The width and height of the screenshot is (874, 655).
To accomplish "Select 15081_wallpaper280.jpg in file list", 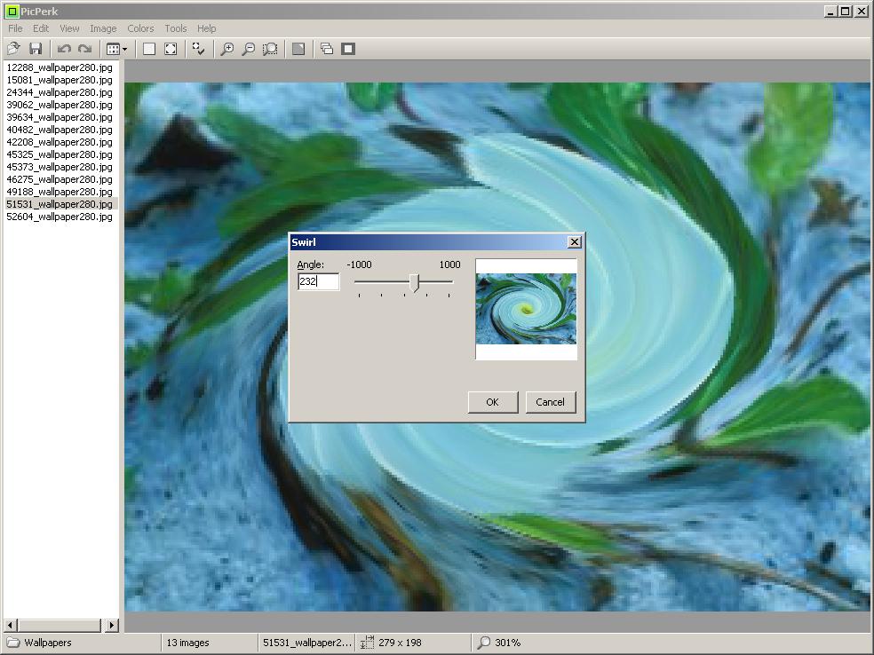I will 60,80.
